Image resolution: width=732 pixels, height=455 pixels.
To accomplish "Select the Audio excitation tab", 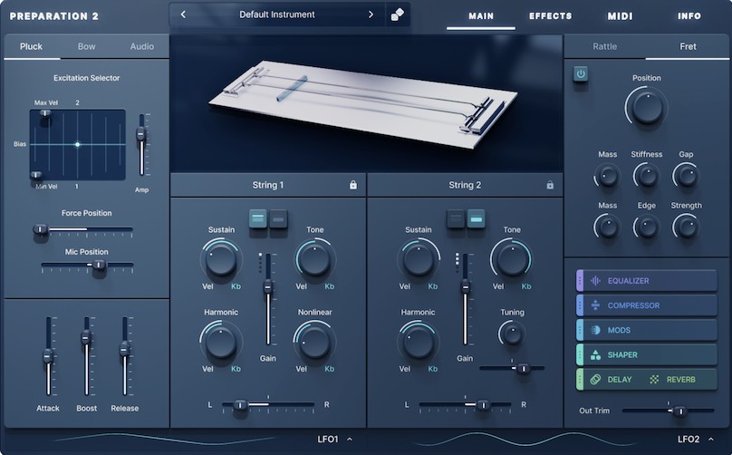I will pos(142,46).
